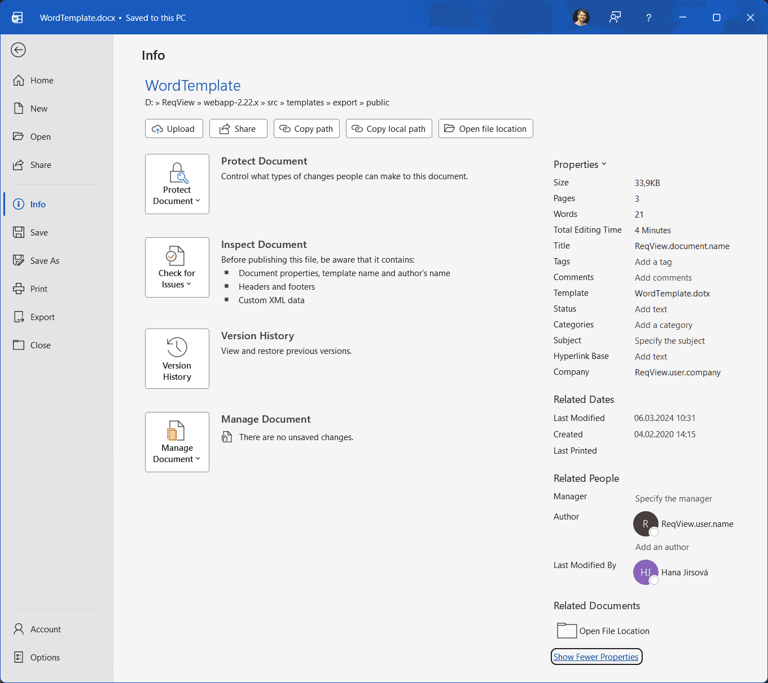Image resolution: width=768 pixels, height=683 pixels.
Task: Click the user profile picture in title bar
Action: (581, 17)
